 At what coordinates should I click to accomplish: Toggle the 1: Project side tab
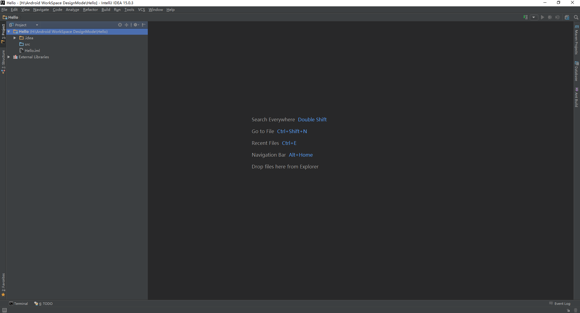tap(3, 34)
